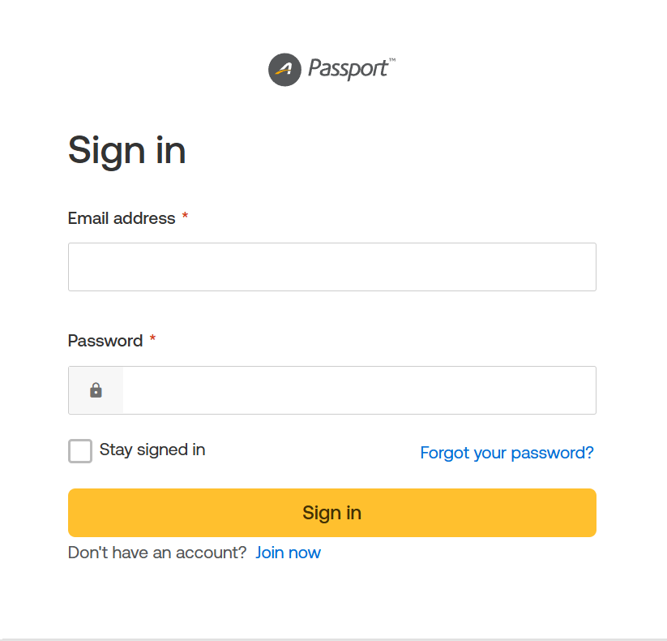Follow the "Join now" link
Image resolution: width=667 pixels, height=641 pixels.
pyautogui.click(x=288, y=553)
